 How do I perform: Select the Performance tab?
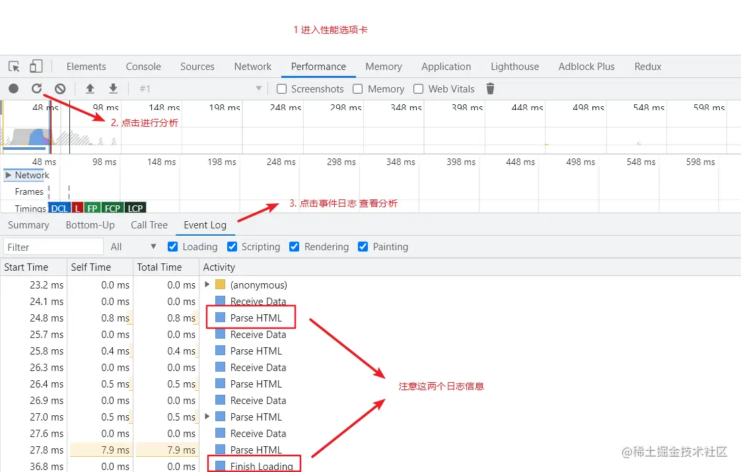point(318,67)
